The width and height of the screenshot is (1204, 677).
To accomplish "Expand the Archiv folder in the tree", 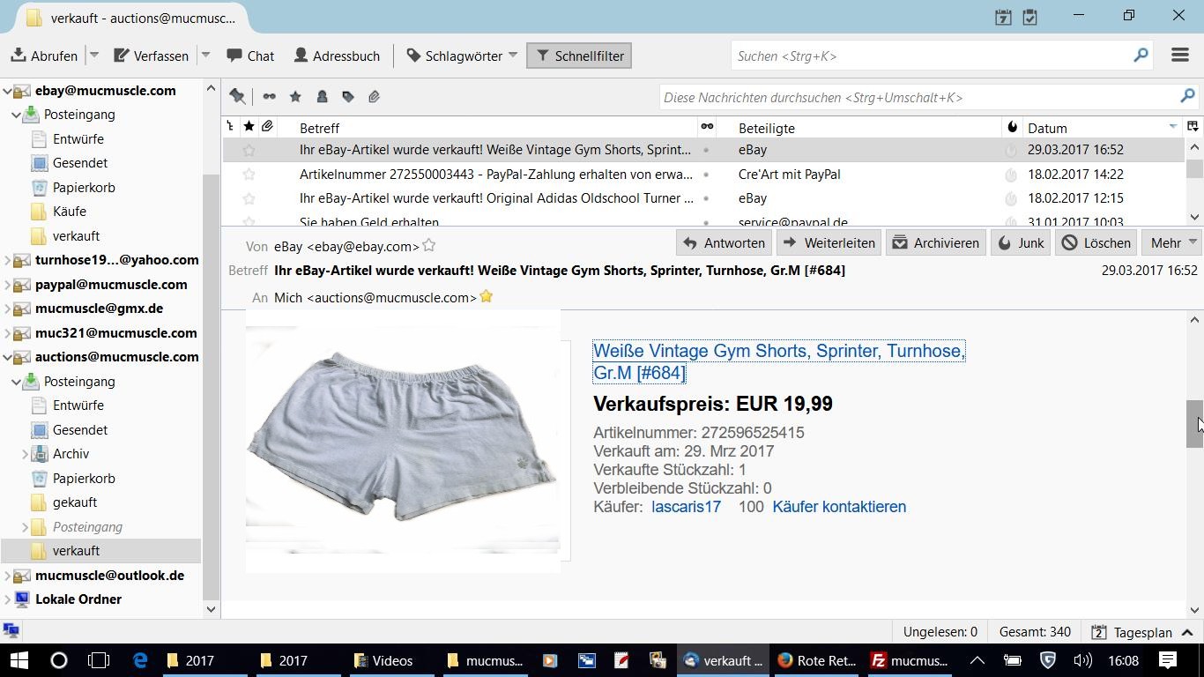I will click(x=25, y=454).
